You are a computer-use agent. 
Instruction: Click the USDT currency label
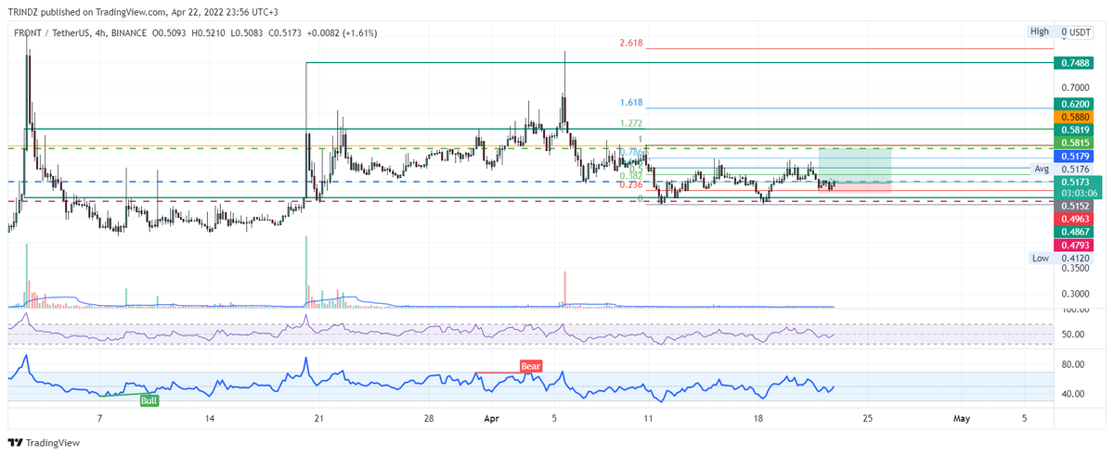(1081, 32)
